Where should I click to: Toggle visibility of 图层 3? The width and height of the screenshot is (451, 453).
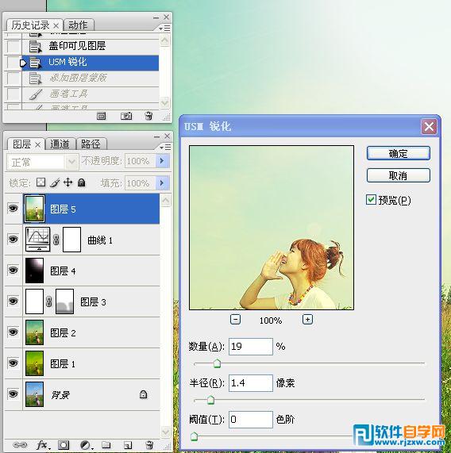(13, 301)
